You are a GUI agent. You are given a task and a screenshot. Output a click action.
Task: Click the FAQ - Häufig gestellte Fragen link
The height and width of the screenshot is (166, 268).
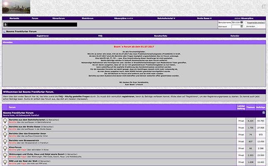click(74, 97)
